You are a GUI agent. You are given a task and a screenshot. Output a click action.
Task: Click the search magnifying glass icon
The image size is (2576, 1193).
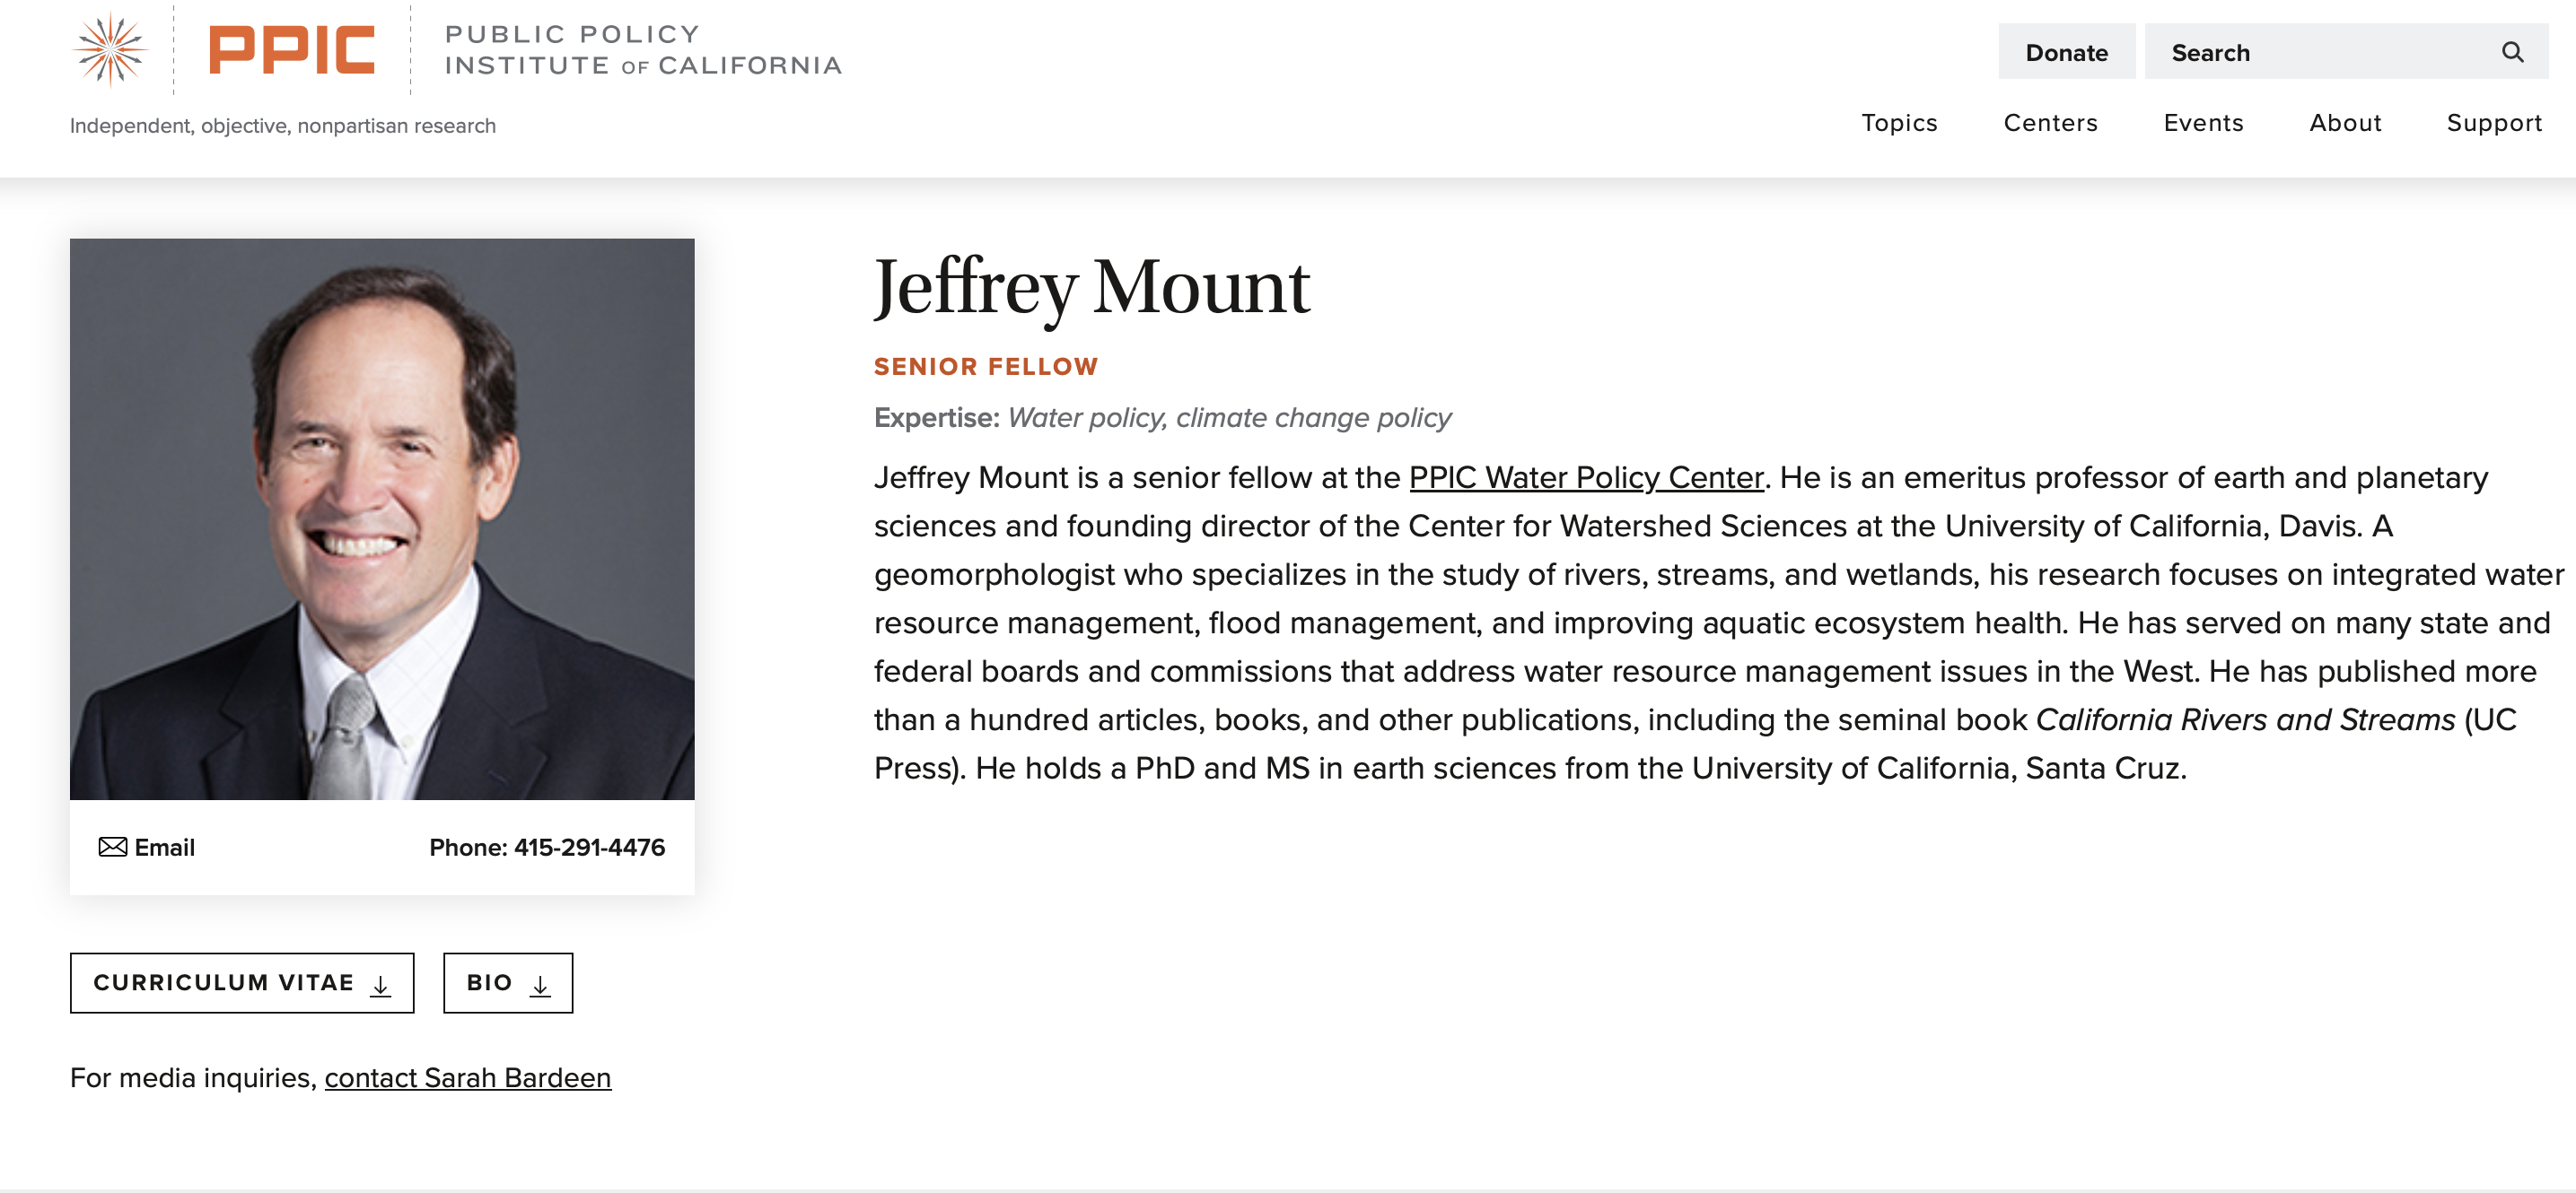click(2512, 52)
